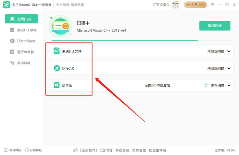Click 未发现问题 status in 系统DLL文件 row
The image size is (239, 155).
click(x=215, y=51)
